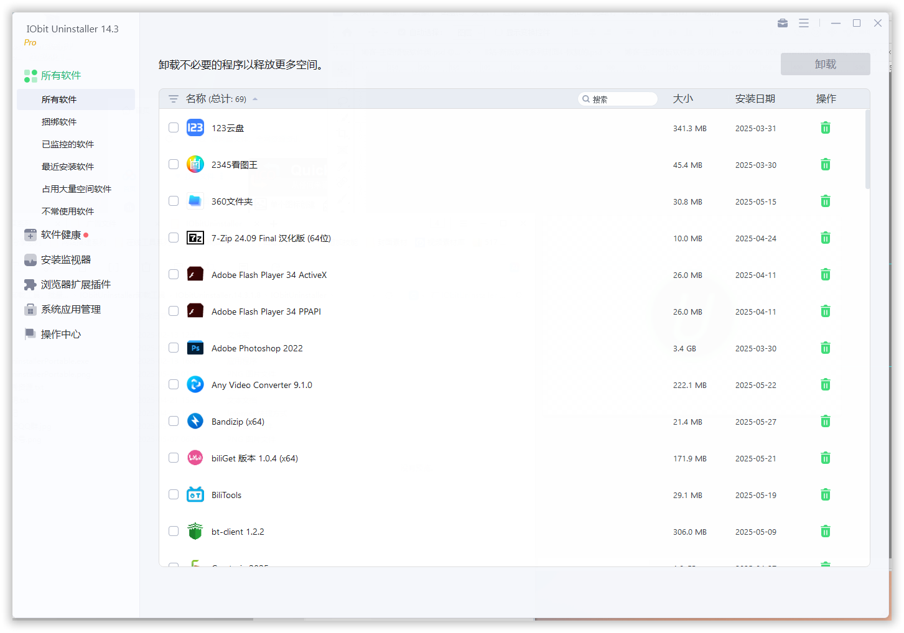This screenshot has height=633, width=904.
Task: Uninstall Any Video Converter via trash icon
Action: [826, 385]
